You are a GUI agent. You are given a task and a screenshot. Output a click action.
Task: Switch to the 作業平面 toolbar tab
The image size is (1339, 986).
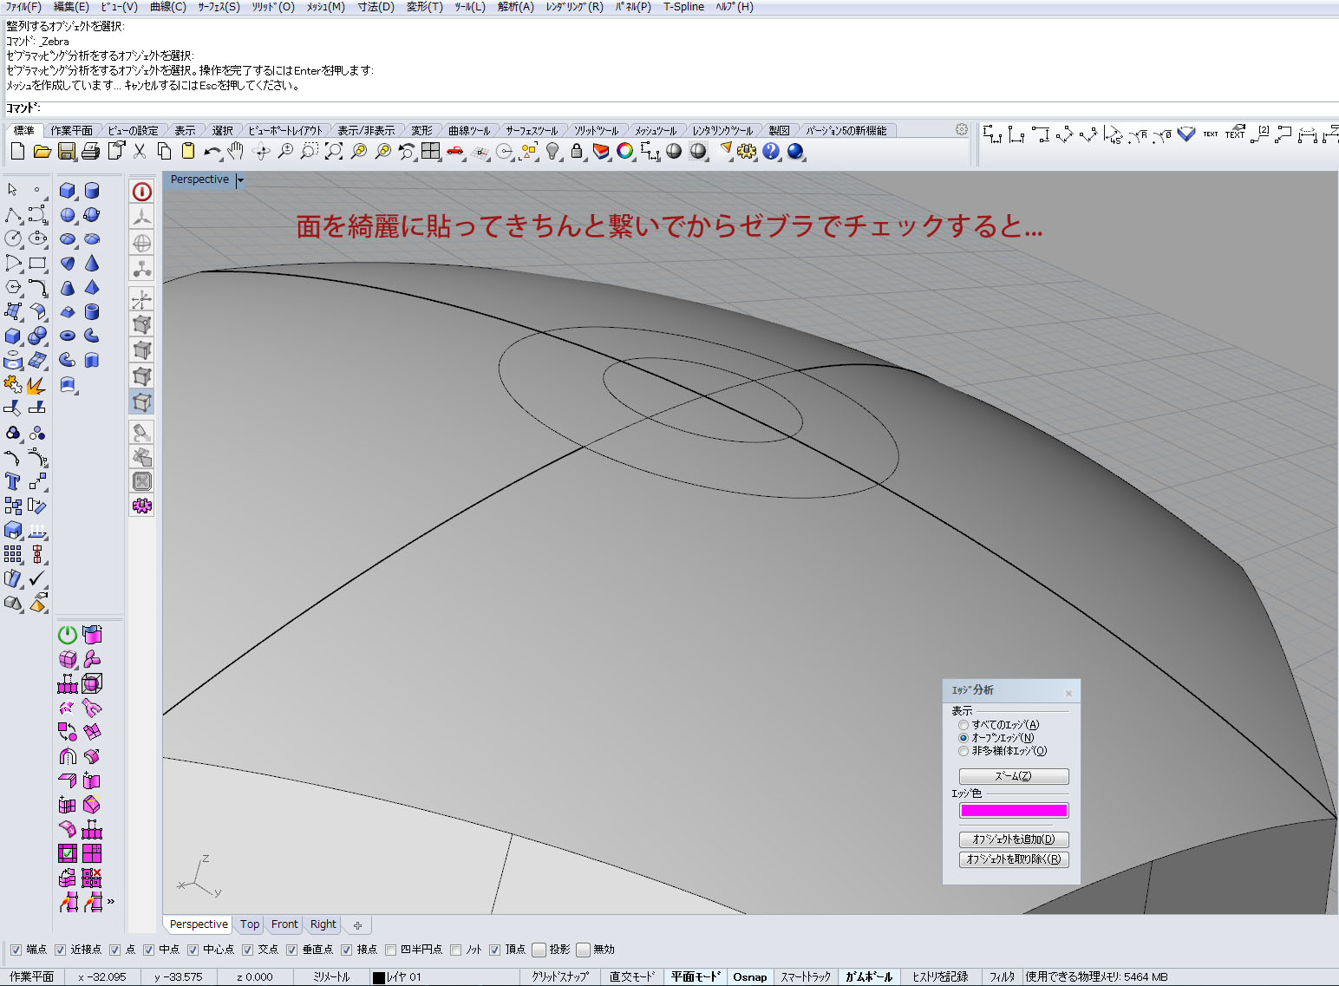(x=71, y=131)
